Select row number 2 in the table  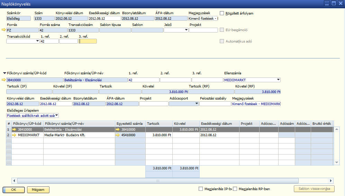pyautogui.click(x=9, y=135)
